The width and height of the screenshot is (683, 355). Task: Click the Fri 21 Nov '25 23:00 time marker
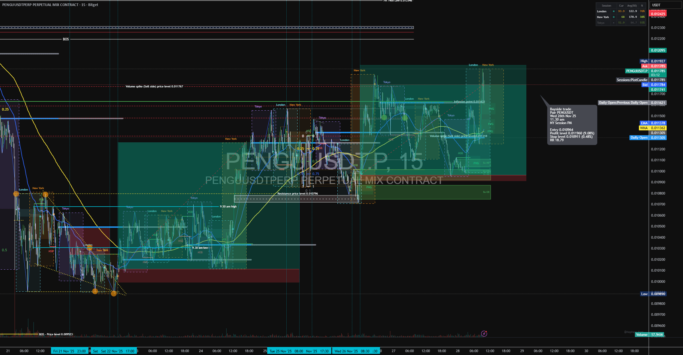coord(69,351)
